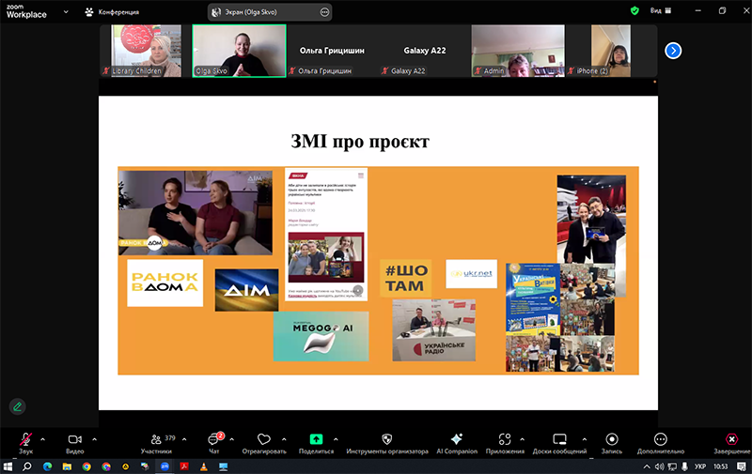Select the iPhone (2) video thumbnail
752x474 pixels.
(611, 51)
